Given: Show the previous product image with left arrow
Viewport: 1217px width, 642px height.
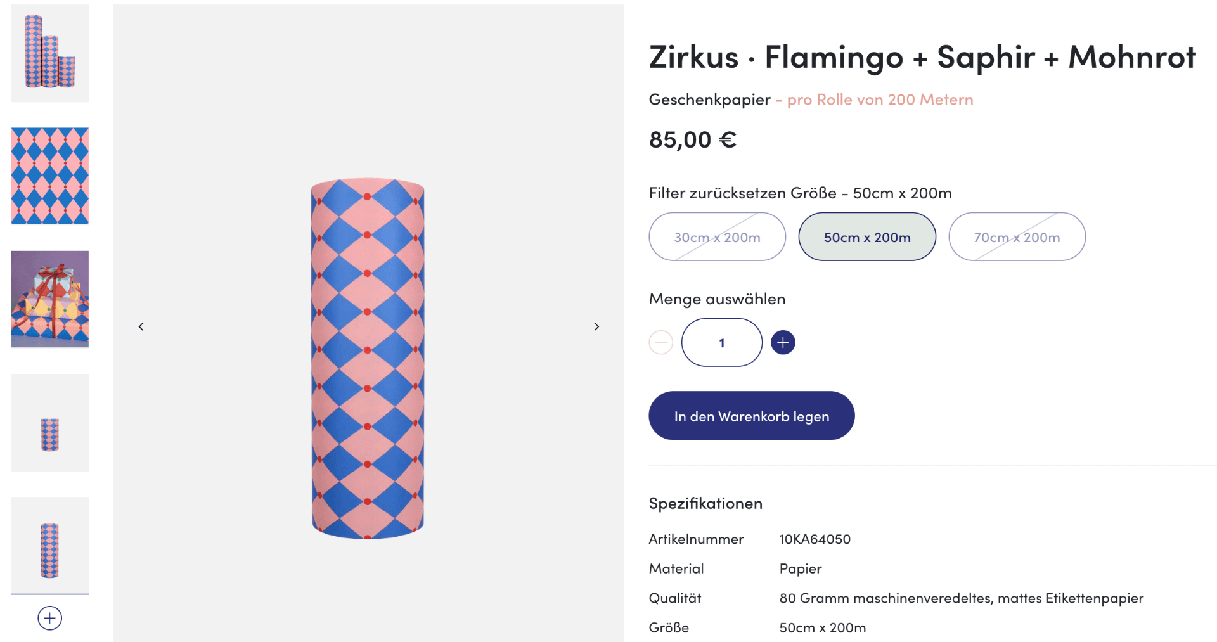Looking at the screenshot, I should [141, 326].
